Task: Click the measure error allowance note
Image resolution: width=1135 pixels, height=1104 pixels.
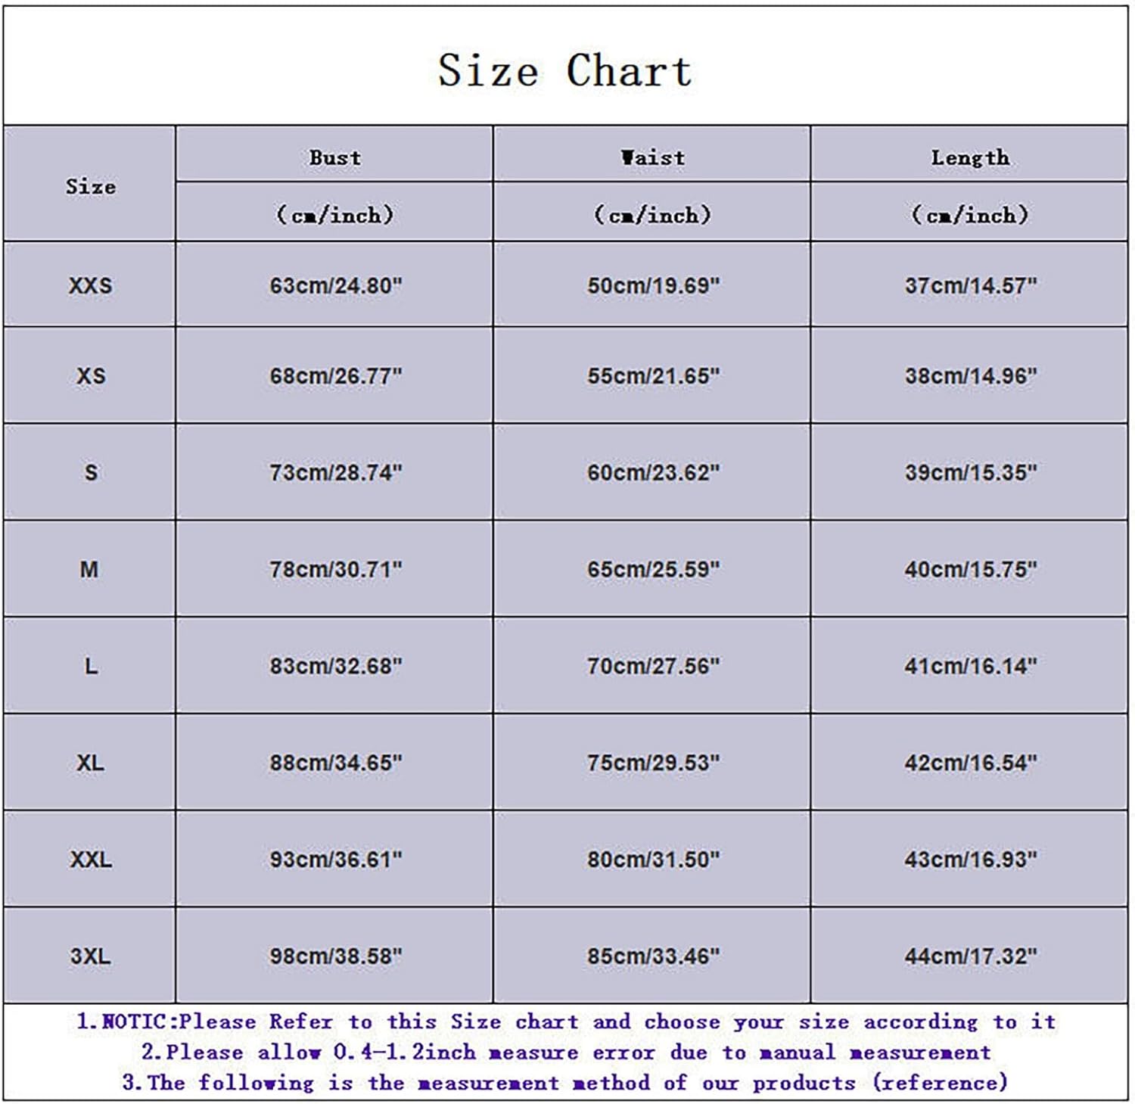Action: point(565,1052)
